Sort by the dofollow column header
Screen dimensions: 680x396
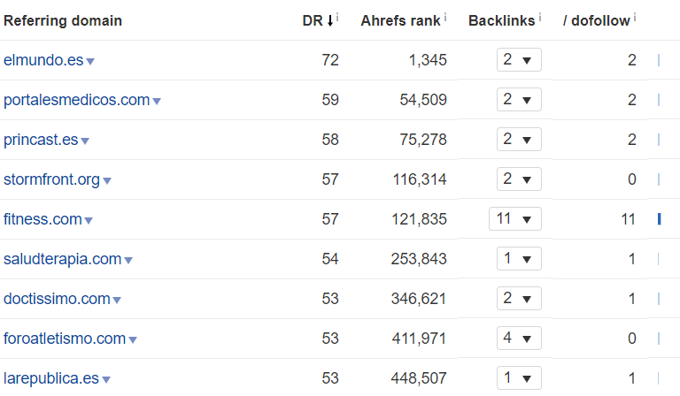[596, 20]
